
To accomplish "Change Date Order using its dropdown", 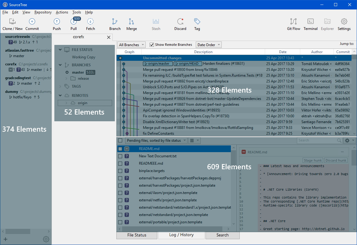I will (x=209, y=45).
